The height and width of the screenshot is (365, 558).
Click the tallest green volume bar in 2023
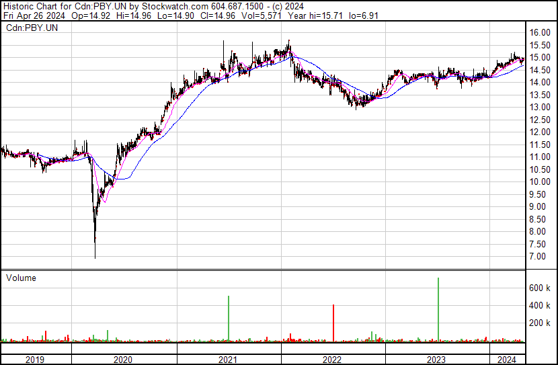(438, 309)
